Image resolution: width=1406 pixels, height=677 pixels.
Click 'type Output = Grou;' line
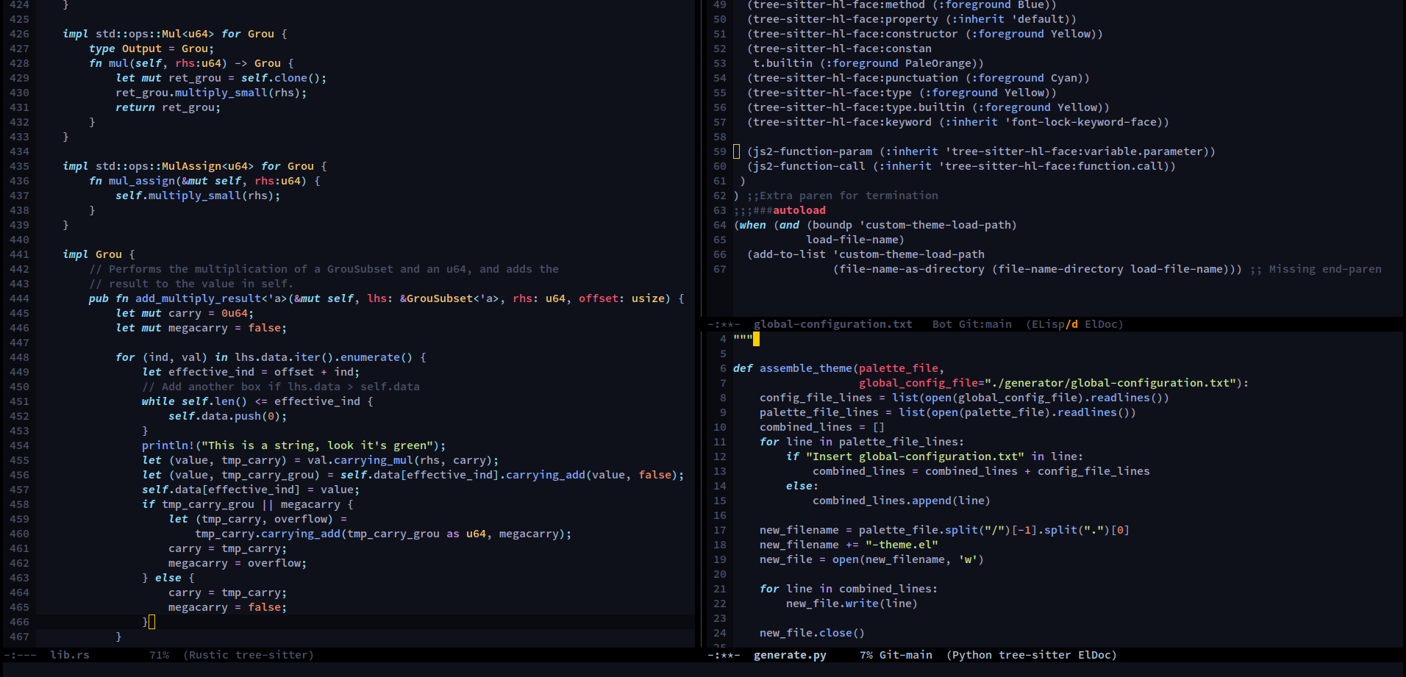tap(151, 49)
